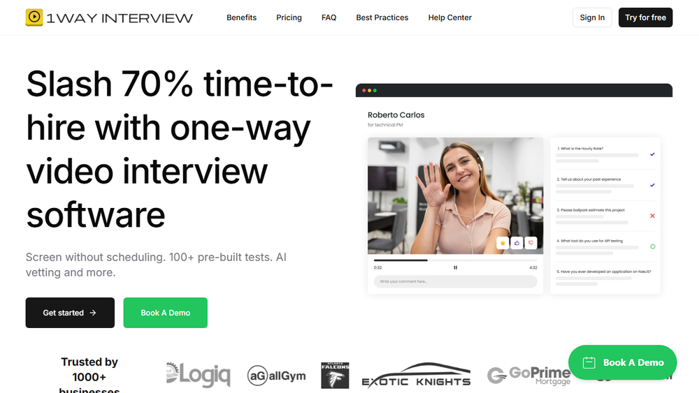The width and height of the screenshot is (699, 393).
Task: Click the star favorite icon on video
Action: pos(503,243)
